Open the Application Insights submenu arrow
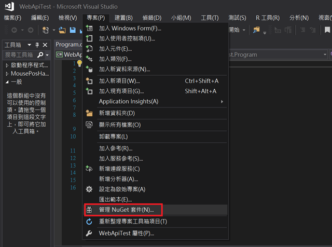Viewport: 332px width, 247px height. coord(222,102)
